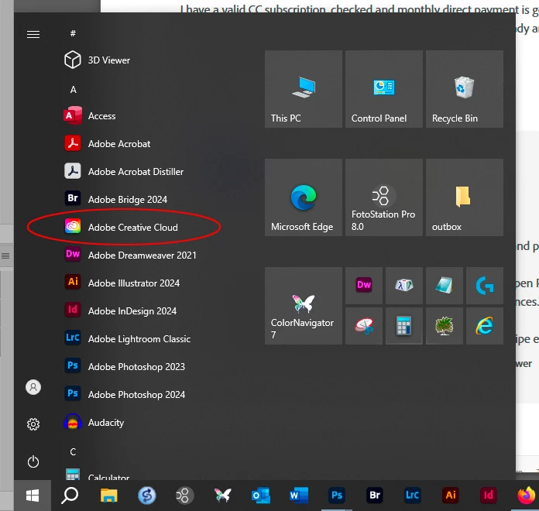Launch the Snipping Tool small tile
Screen dimensions: 539x511
point(364,326)
